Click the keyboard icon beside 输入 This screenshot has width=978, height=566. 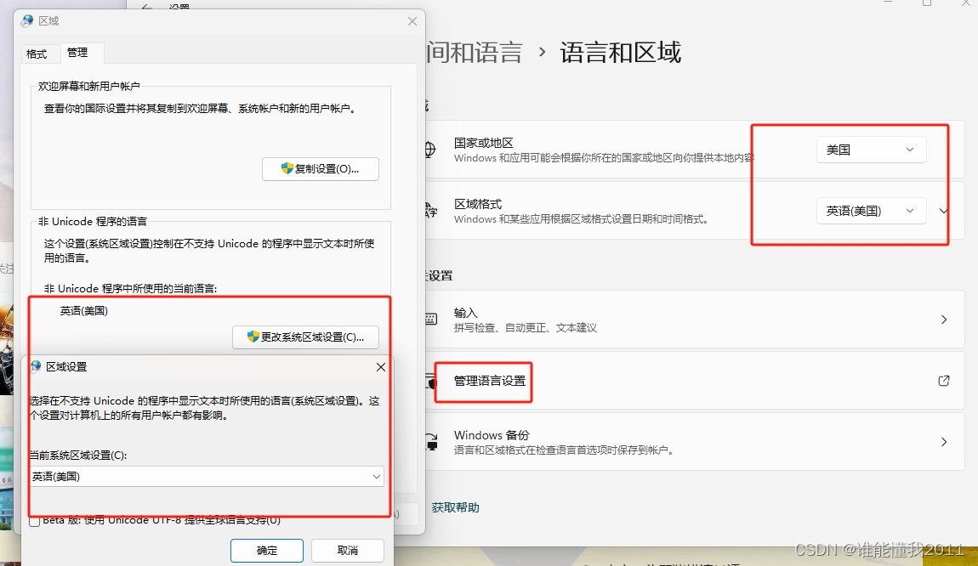431,320
